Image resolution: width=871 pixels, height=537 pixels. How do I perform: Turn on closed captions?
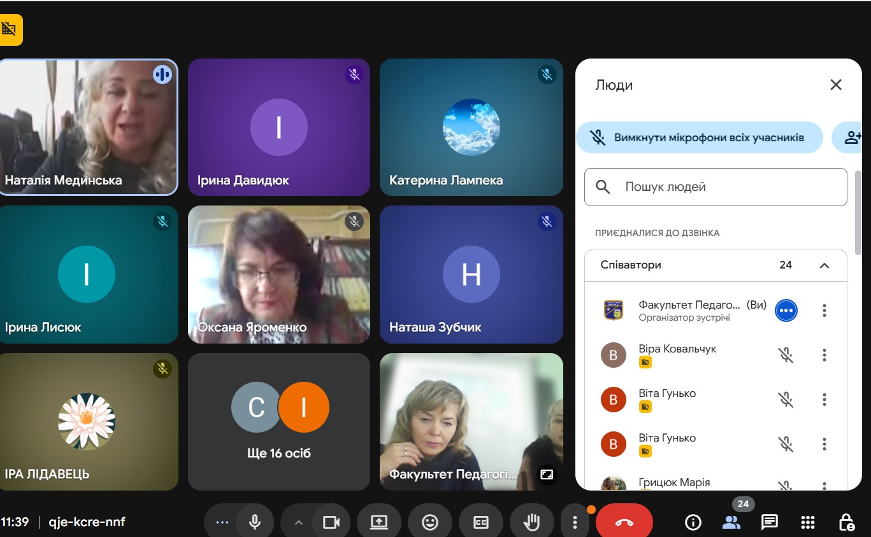(x=480, y=522)
